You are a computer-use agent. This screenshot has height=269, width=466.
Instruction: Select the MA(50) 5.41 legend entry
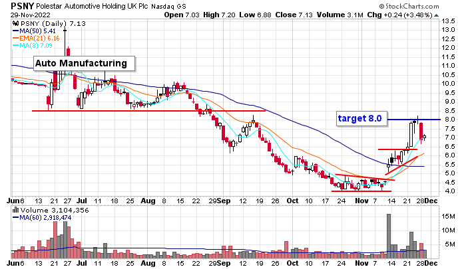(34, 31)
